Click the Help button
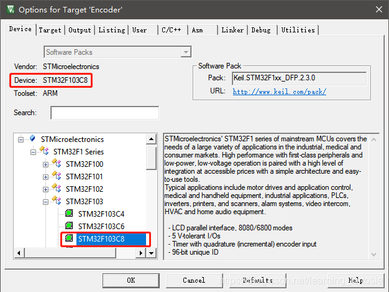 tap(356, 280)
